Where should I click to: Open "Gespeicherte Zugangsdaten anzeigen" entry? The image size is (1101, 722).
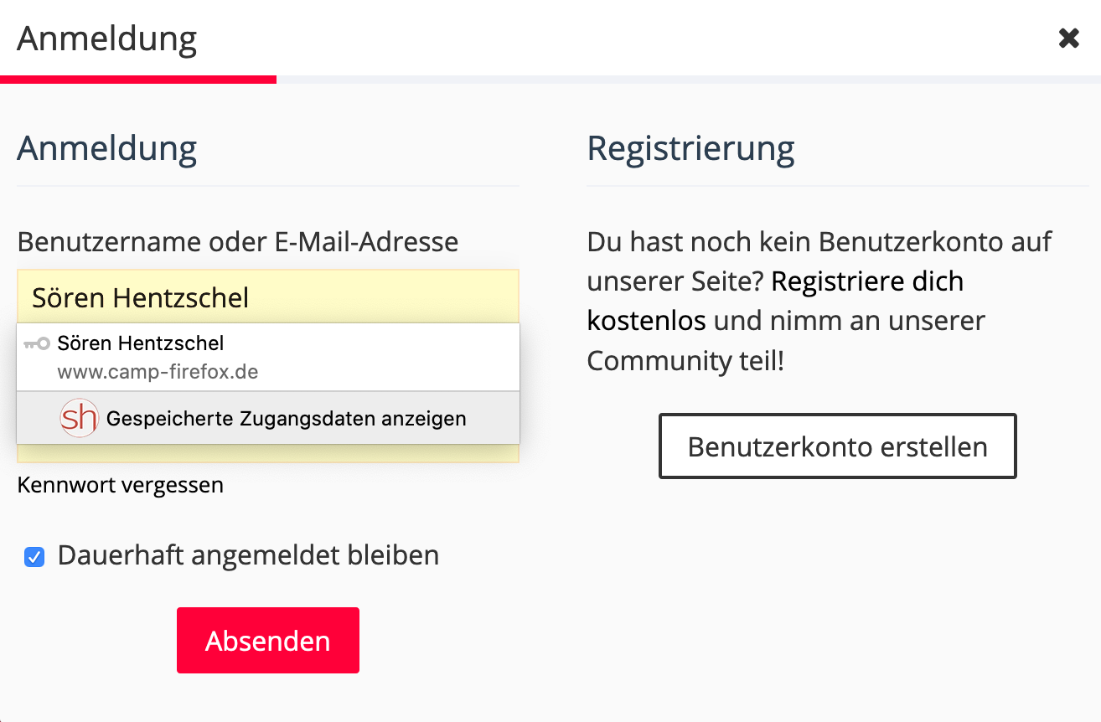[286, 418]
